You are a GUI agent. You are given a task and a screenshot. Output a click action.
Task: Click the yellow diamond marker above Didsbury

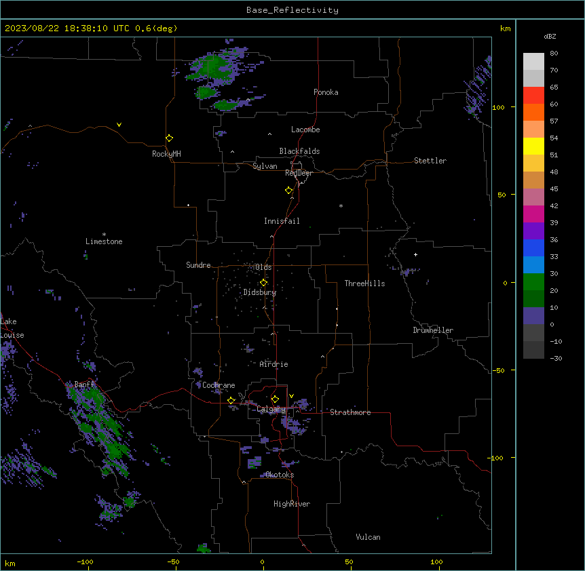tap(263, 283)
